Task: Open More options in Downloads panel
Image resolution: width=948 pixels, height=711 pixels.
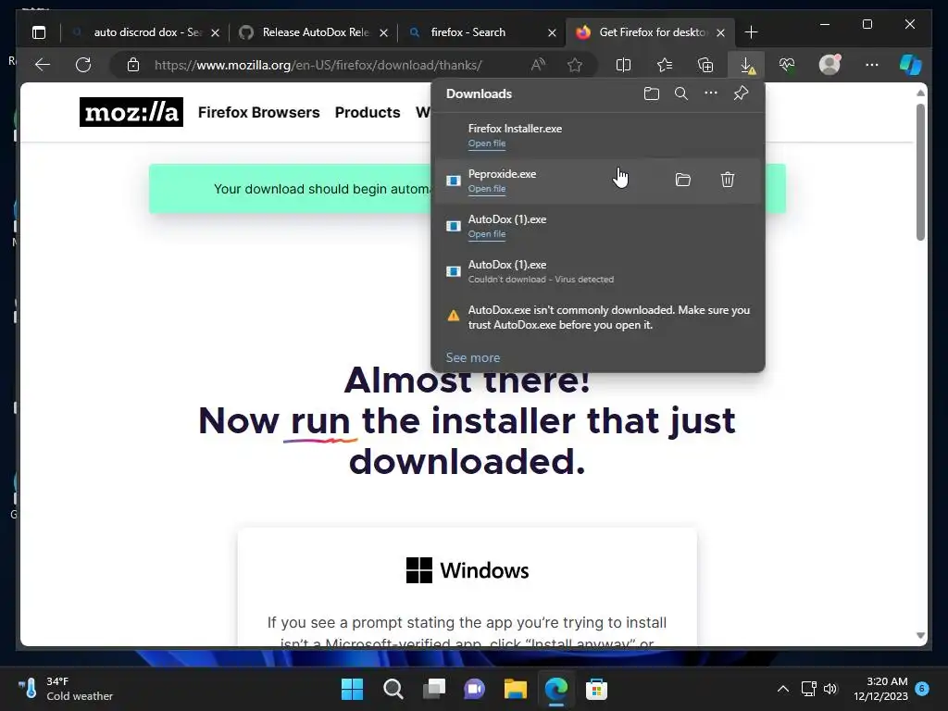Action: click(x=711, y=94)
